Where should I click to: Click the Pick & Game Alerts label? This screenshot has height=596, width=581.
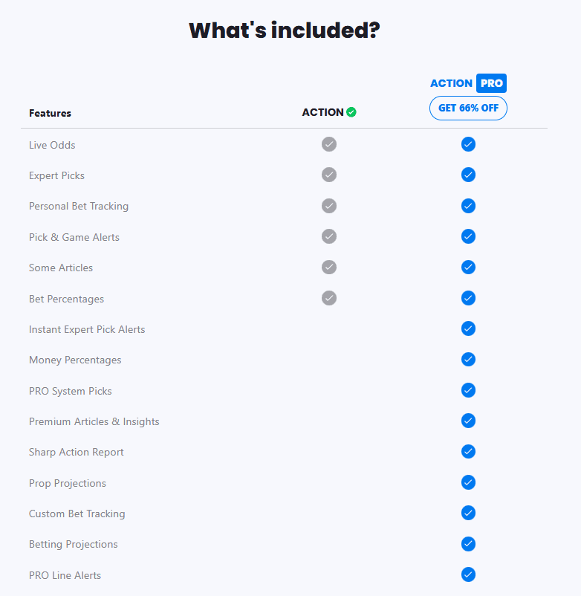[x=74, y=236]
